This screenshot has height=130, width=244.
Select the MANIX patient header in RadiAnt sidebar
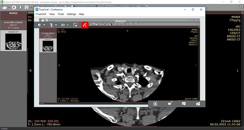[13, 16]
